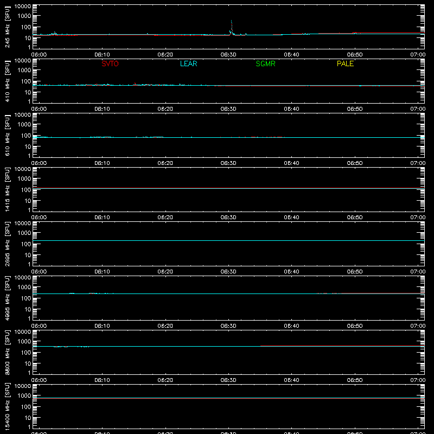Click the 06:30 label under the 1415 MHz panel
Image resolution: width=434 pixels, height=434 pixels.
(x=228, y=218)
